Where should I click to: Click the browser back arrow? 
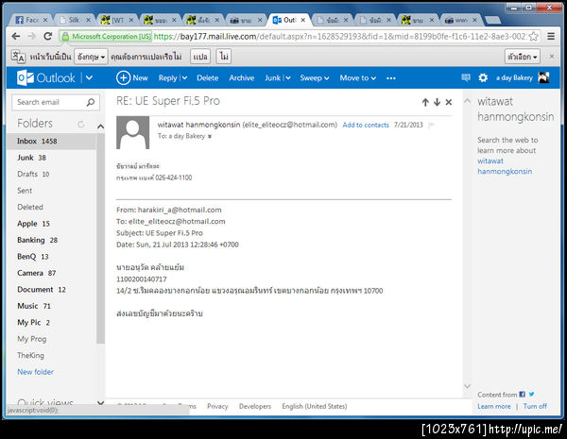pyautogui.click(x=15, y=36)
